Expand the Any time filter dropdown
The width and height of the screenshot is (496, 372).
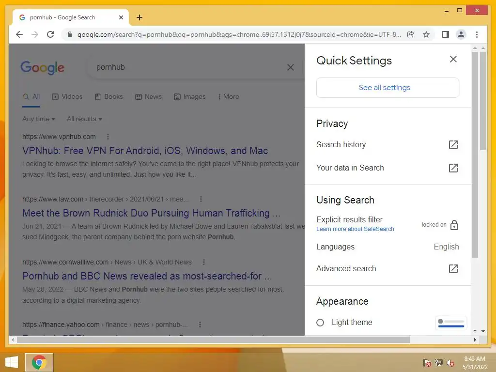39,119
